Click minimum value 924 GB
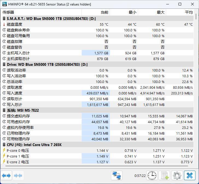This screenshot has width=199, height=184. click(x=131, y=53)
